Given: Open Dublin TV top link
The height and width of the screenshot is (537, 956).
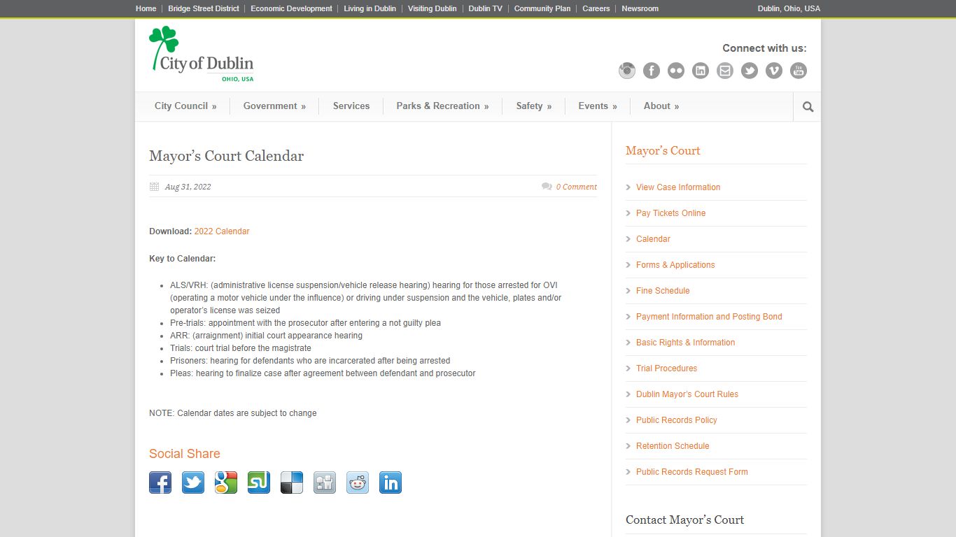Looking at the screenshot, I should [x=485, y=8].
